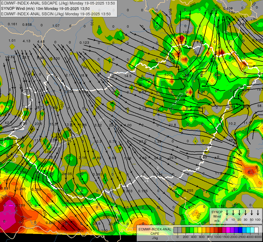Image resolution: width=263 pixels, height=242 pixels.
Task: Click the 5 m/s wind arrow in SYNOP legend
Action: (227, 213)
